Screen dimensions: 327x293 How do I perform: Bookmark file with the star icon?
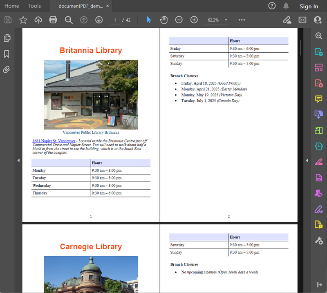(23, 20)
